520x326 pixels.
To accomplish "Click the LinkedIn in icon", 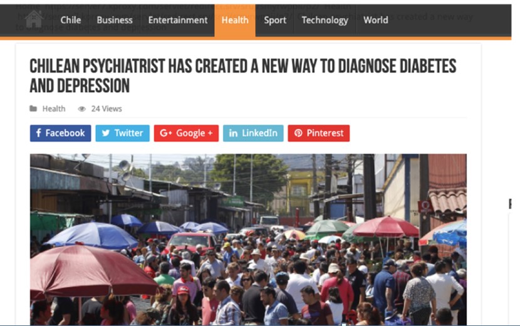I will tap(233, 133).
